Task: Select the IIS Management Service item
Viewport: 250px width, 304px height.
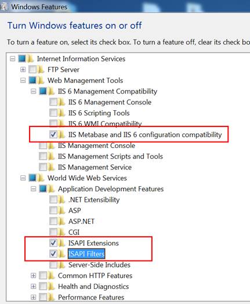Action: (95, 167)
